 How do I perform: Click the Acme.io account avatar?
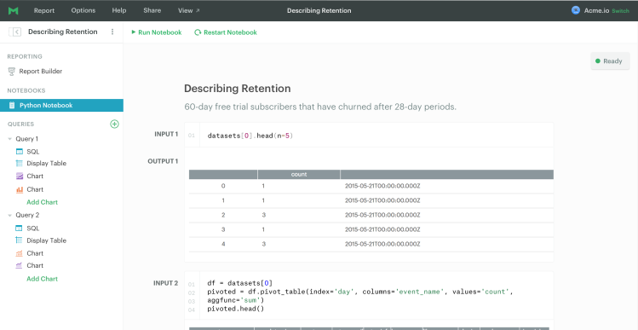coord(575,10)
